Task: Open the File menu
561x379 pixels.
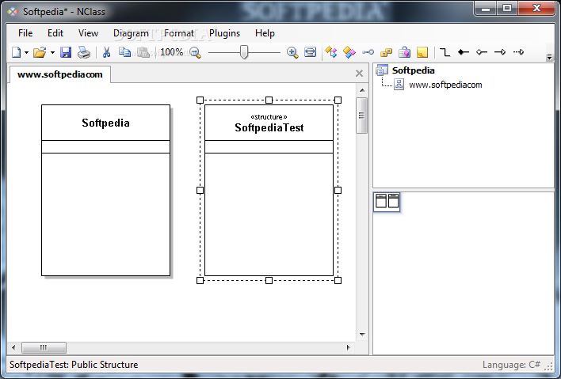Action: pyautogui.click(x=25, y=33)
